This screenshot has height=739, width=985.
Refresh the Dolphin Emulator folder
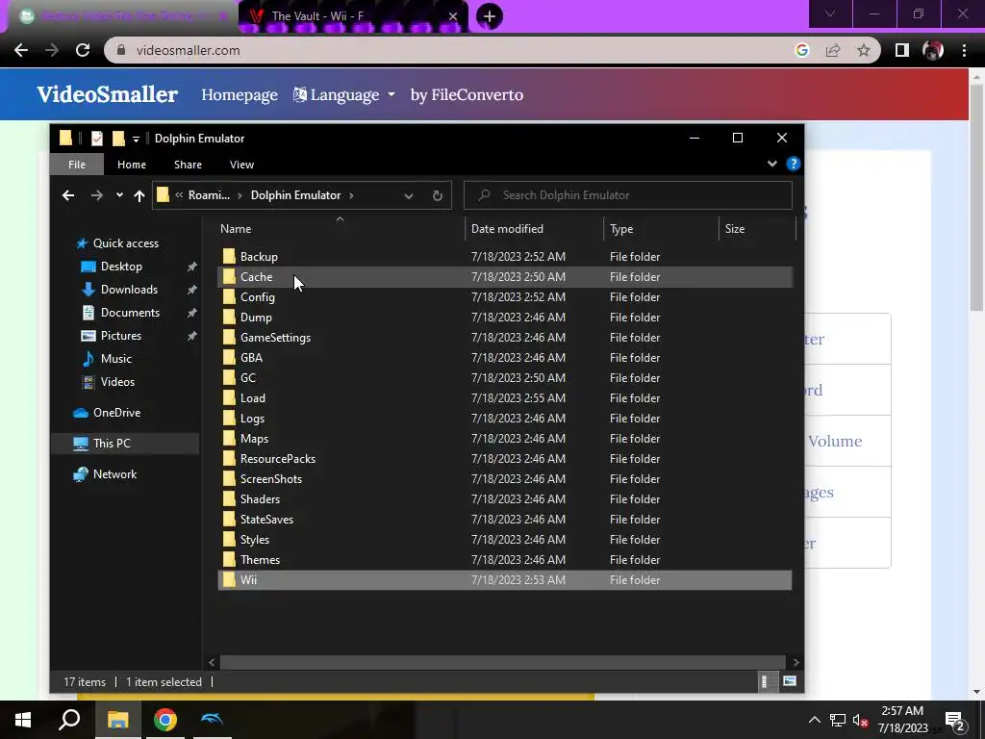438,195
